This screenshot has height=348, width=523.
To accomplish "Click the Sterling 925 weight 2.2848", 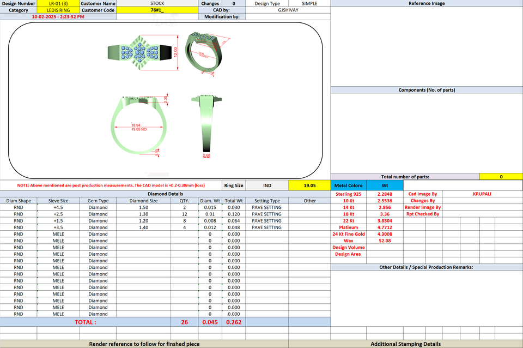I will pyautogui.click(x=385, y=194).
